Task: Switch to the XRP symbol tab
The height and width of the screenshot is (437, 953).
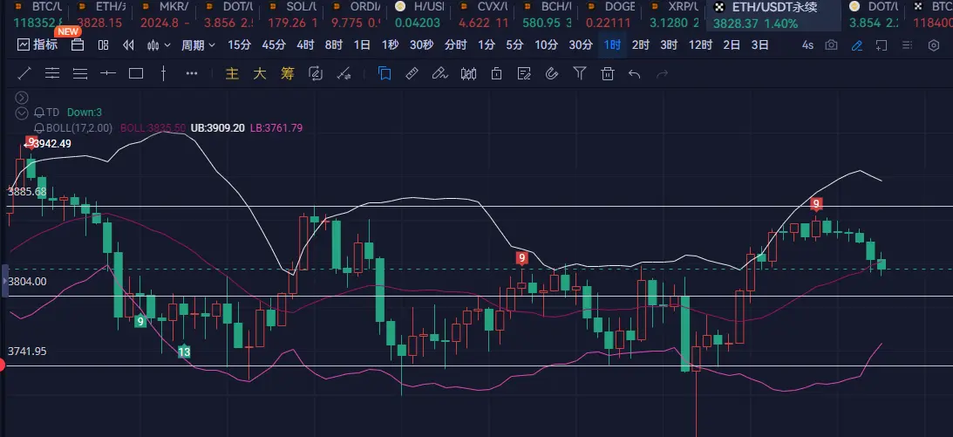Action: [x=674, y=15]
